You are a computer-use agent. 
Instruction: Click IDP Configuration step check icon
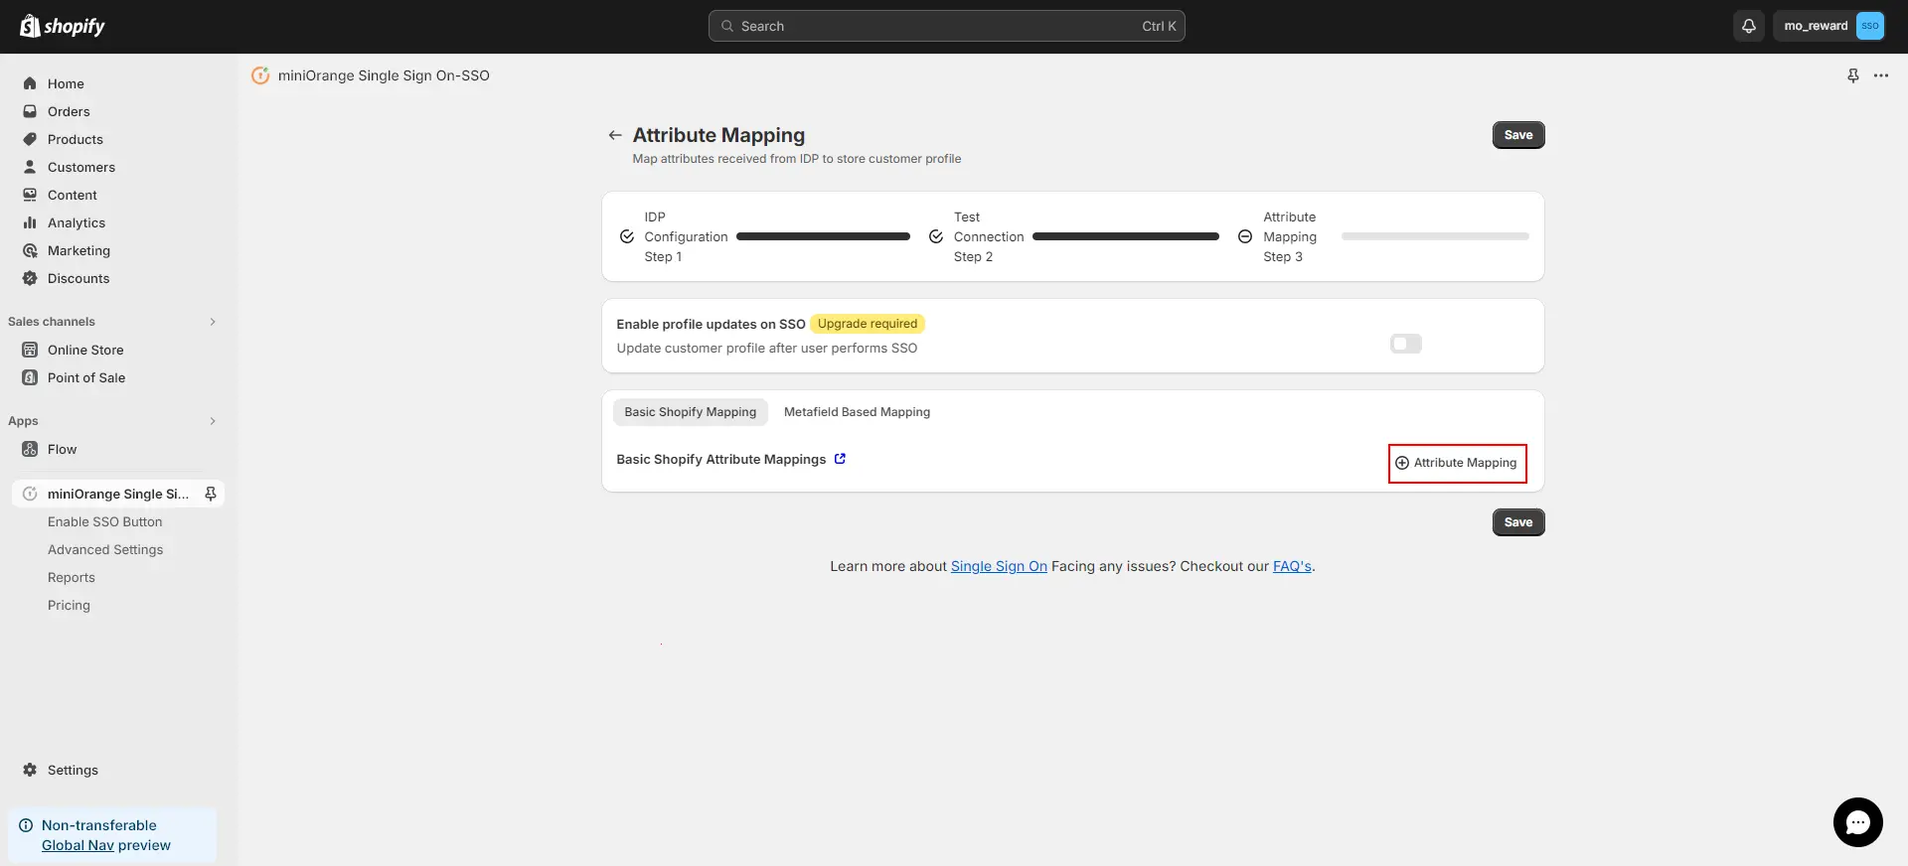pos(627,236)
